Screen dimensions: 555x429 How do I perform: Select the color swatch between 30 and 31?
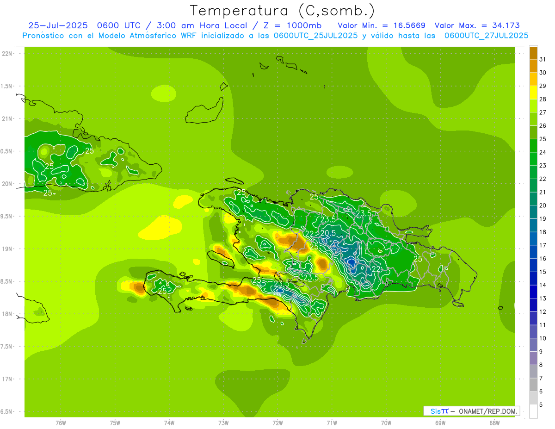[533, 66]
